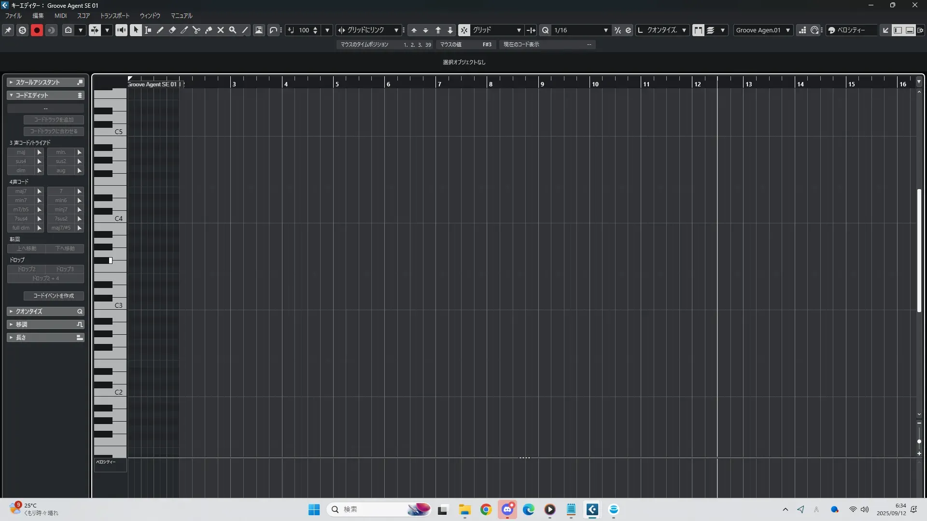Open the MIDI menu
The width and height of the screenshot is (927, 521).
pos(60,16)
